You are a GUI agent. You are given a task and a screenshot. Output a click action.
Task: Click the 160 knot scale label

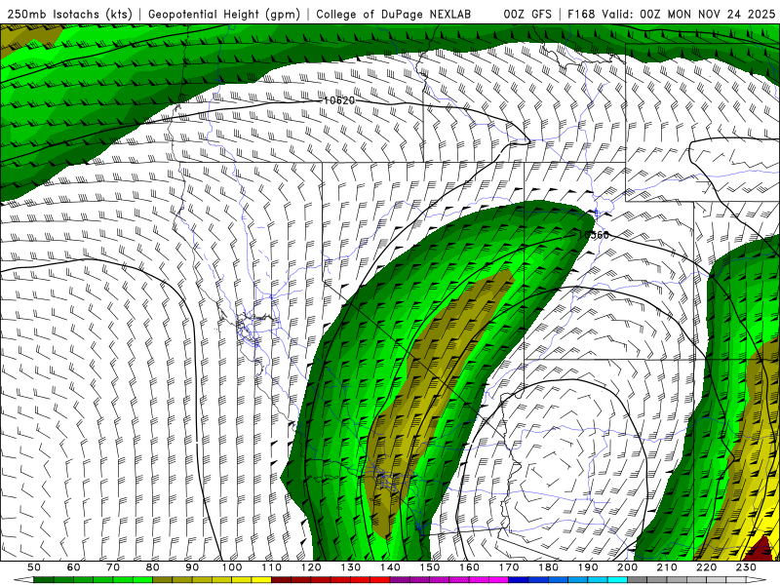pyautogui.click(x=470, y=567)
